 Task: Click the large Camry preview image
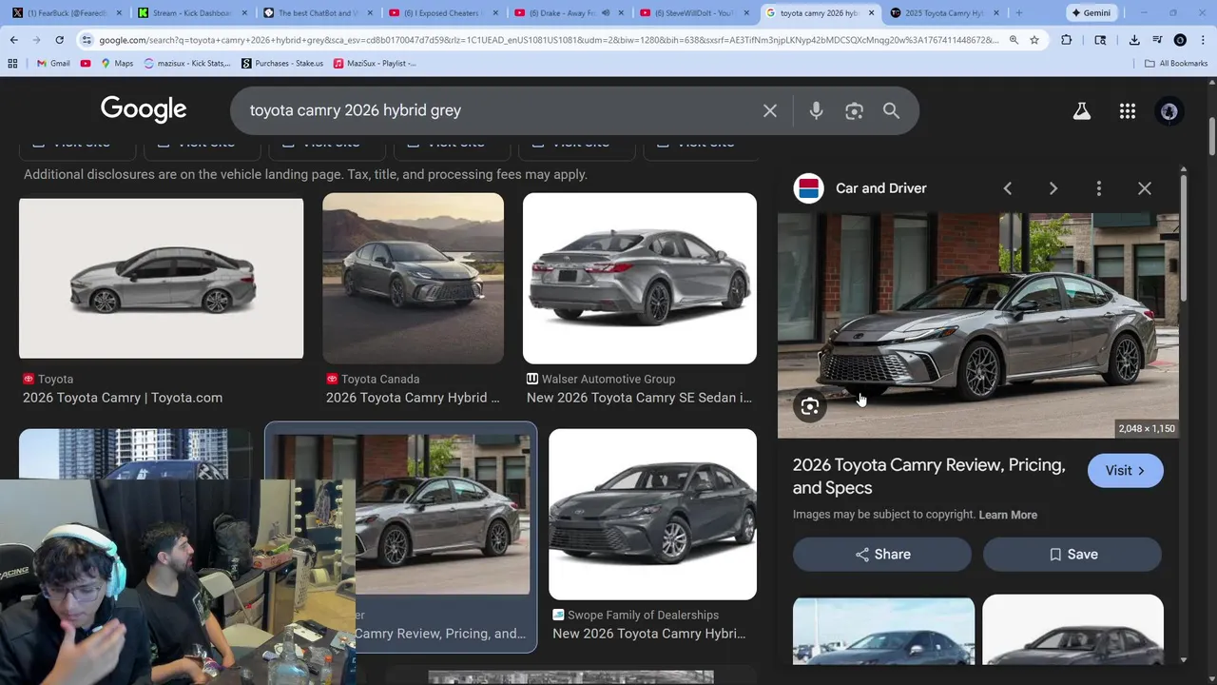[978, 325]
